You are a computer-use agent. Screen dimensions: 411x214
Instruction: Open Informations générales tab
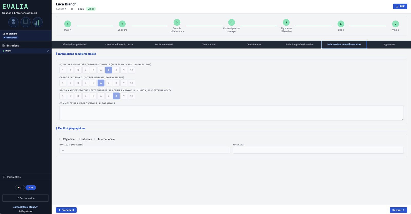74,44
